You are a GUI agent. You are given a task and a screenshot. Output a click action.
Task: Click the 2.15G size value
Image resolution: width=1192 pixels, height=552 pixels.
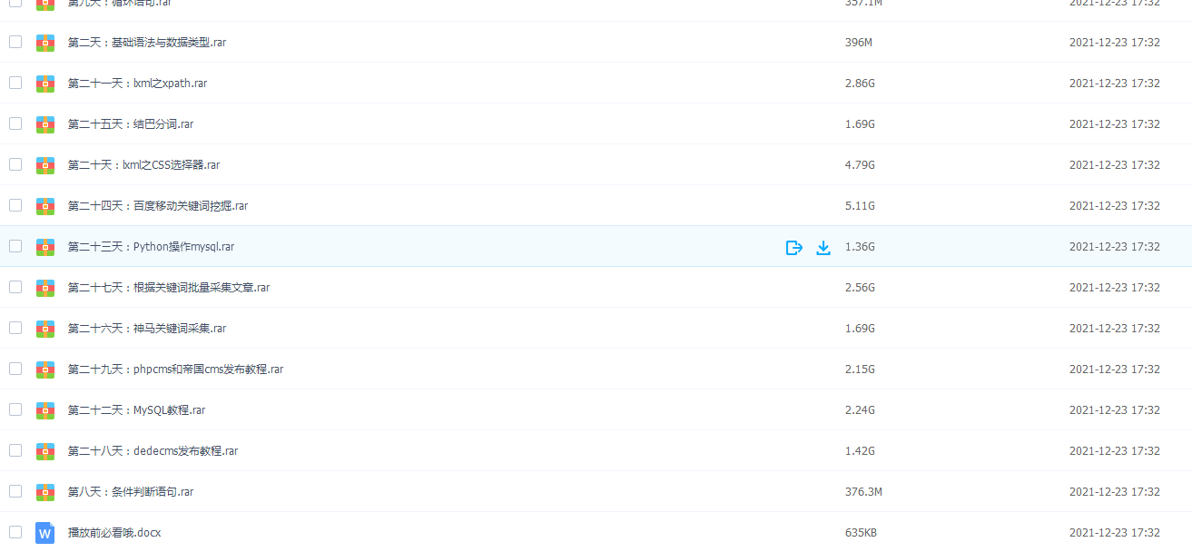860,370
